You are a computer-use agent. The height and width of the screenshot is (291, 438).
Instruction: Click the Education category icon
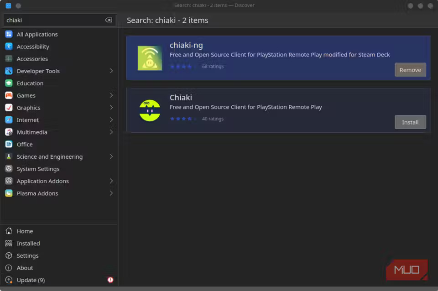tap(9, 83)
